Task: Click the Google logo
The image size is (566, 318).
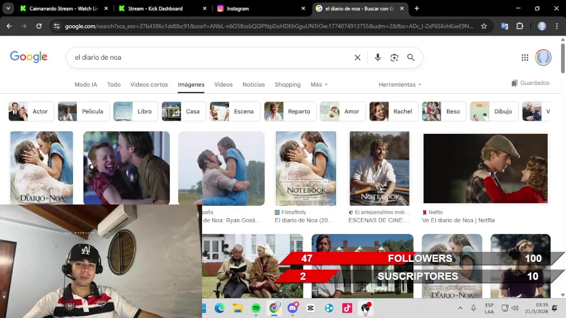Action: tap(29, 57)
